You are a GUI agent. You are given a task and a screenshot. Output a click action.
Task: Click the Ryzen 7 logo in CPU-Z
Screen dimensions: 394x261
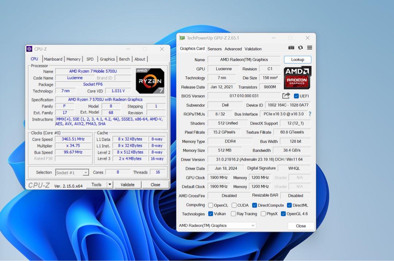[x=150, y=81]
